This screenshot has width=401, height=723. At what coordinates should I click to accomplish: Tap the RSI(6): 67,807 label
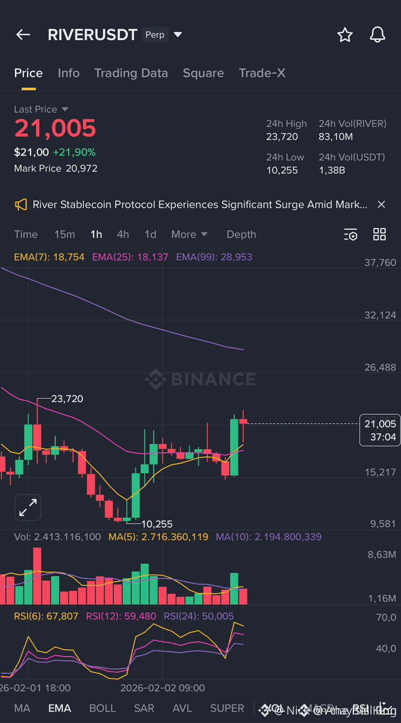46,616
